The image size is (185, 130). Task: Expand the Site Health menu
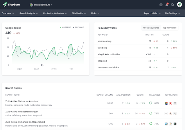click(79, 13)
